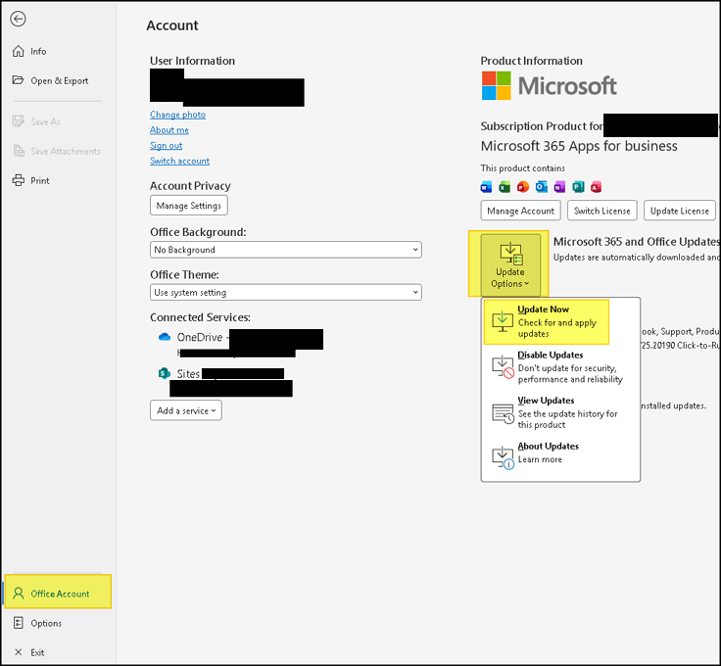Open the Open & Export tab label
The width and height of the screenshot is (721, 666).
60,81
